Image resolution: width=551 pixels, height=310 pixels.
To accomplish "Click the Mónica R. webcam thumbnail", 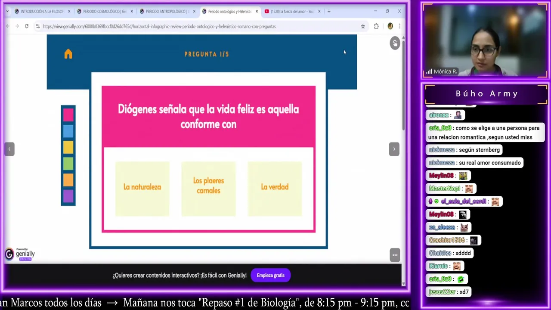I will point(485,41).
